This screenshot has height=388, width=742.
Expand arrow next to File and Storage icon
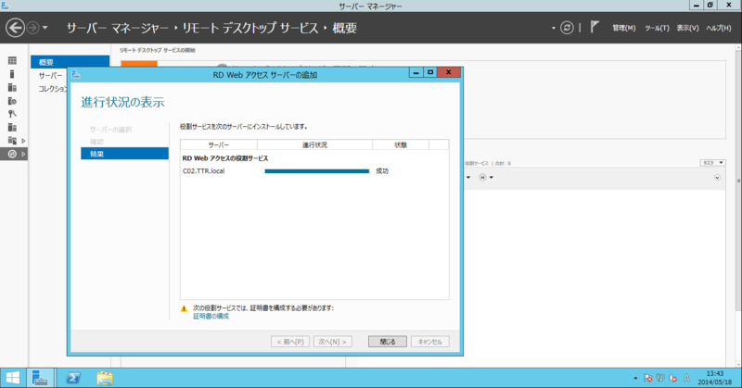[x=23, y=141]
